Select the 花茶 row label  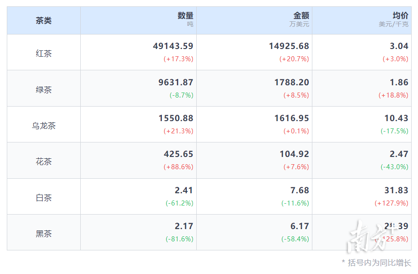click(x=44, y=162)
